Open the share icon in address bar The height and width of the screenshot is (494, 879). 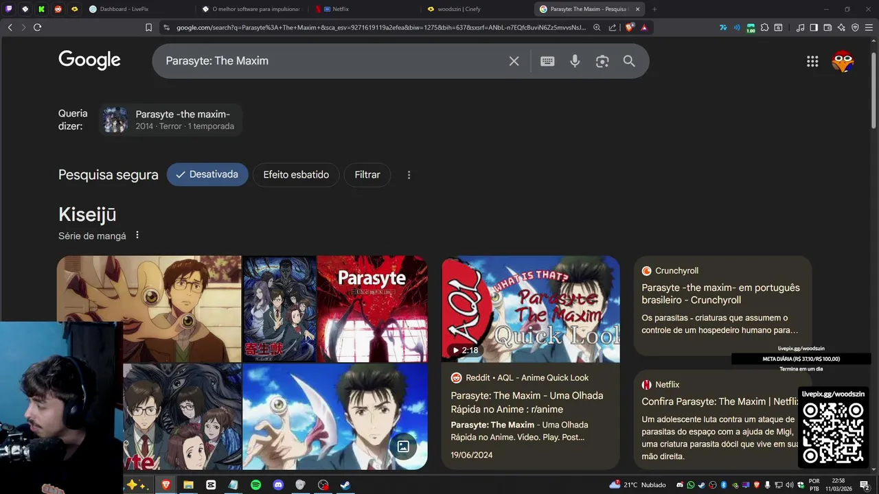click(x=613, y=27)
